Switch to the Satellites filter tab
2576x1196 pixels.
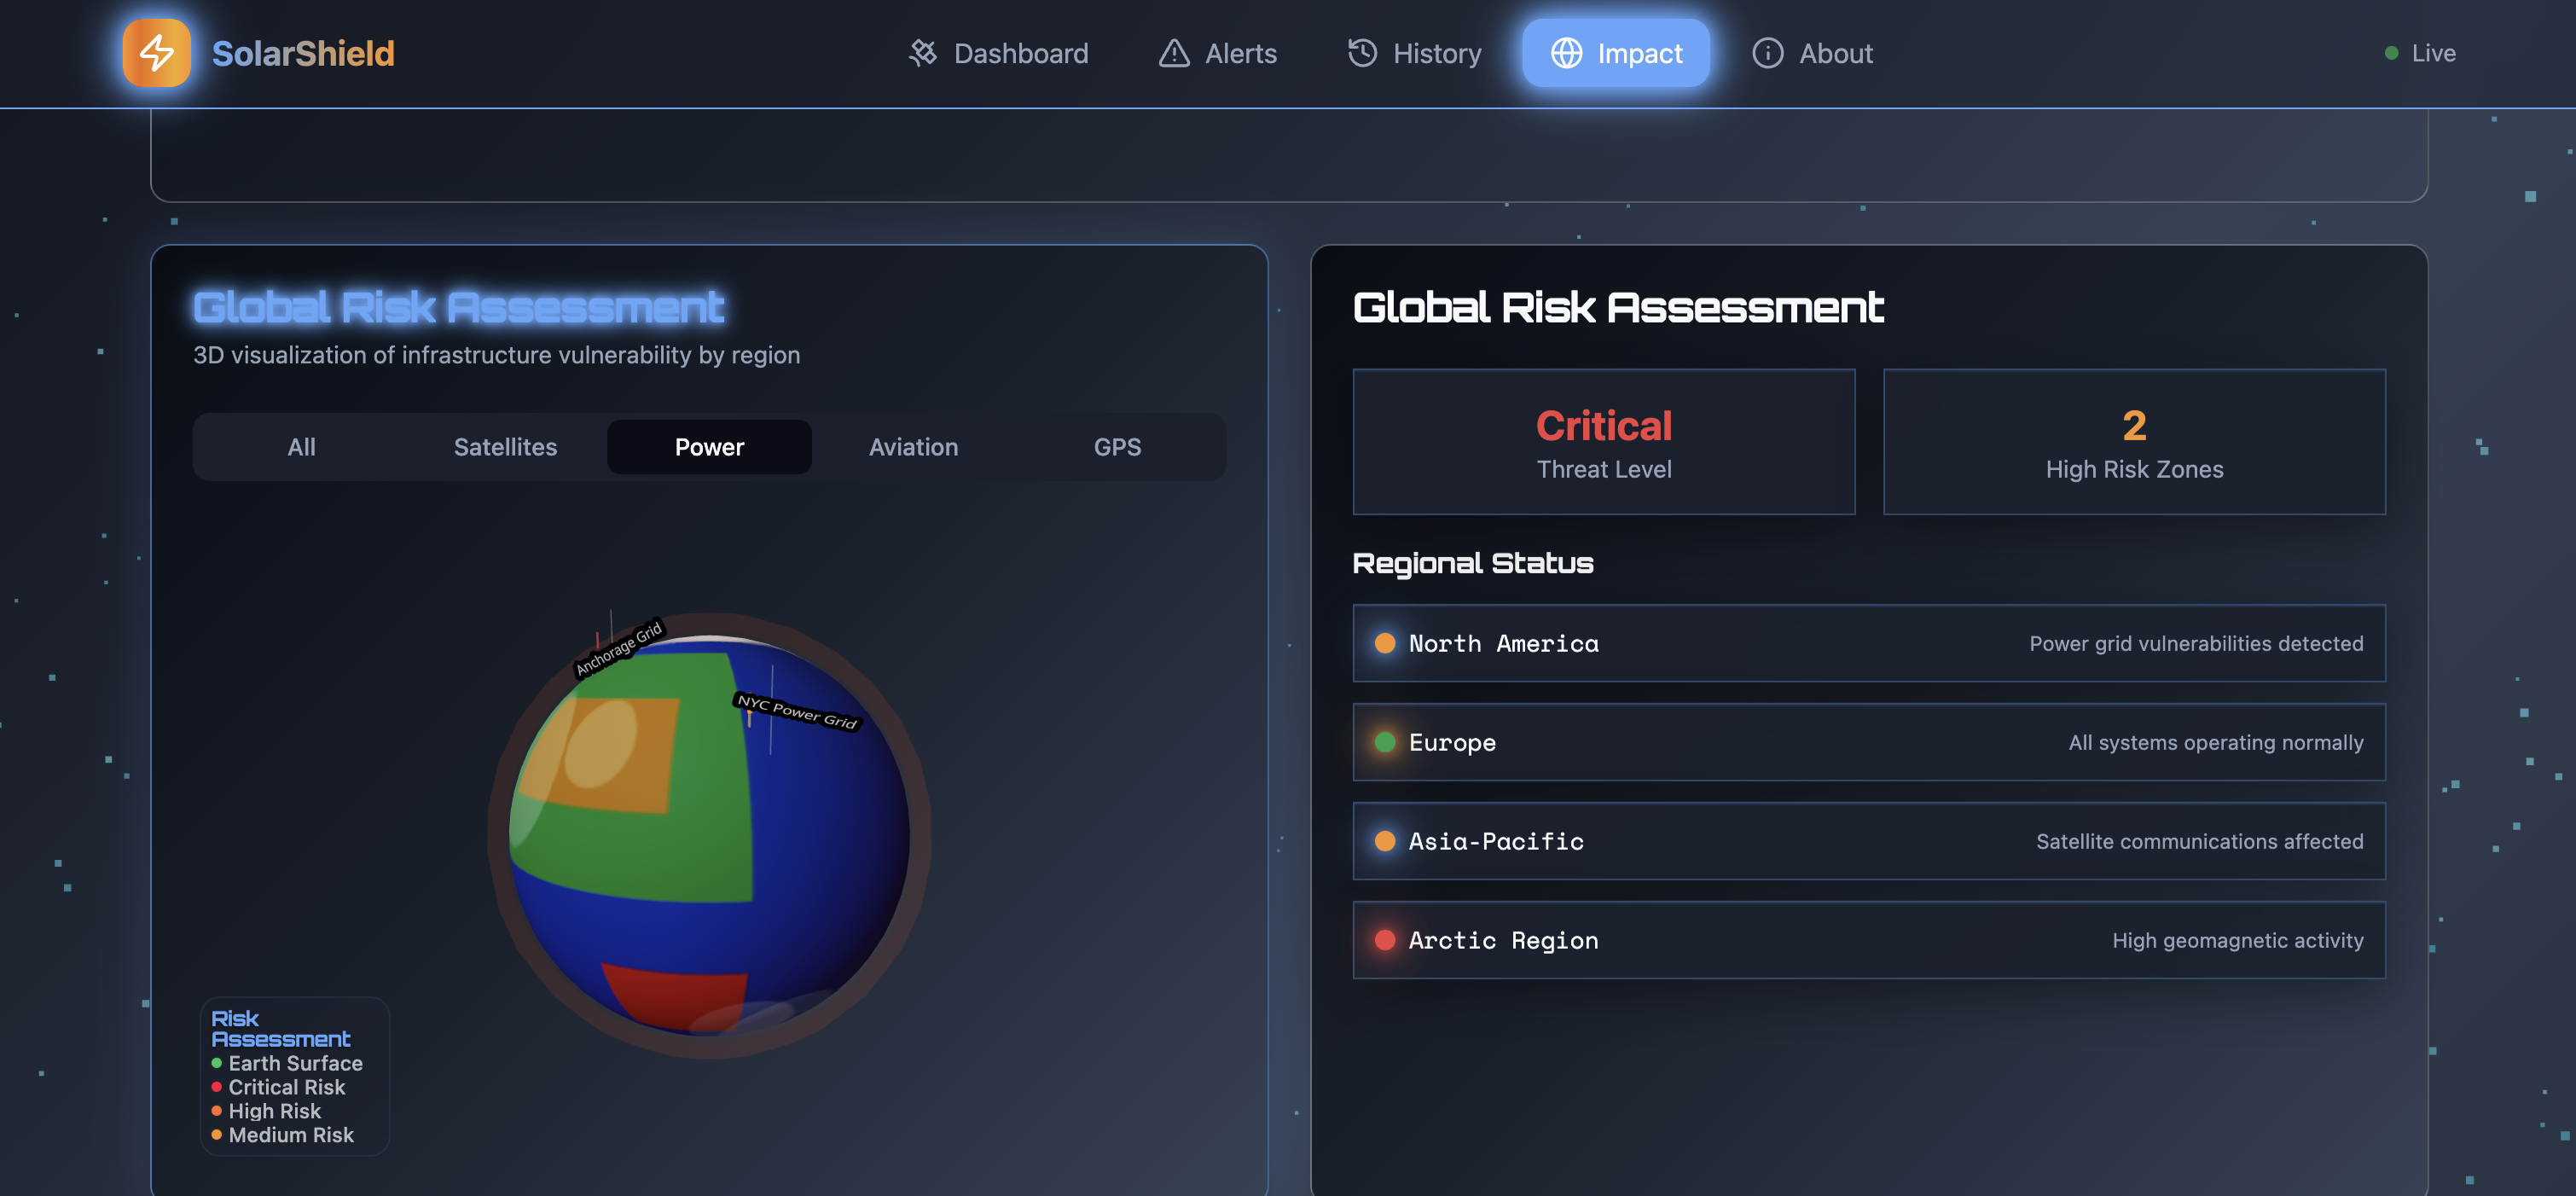(505, 447)
